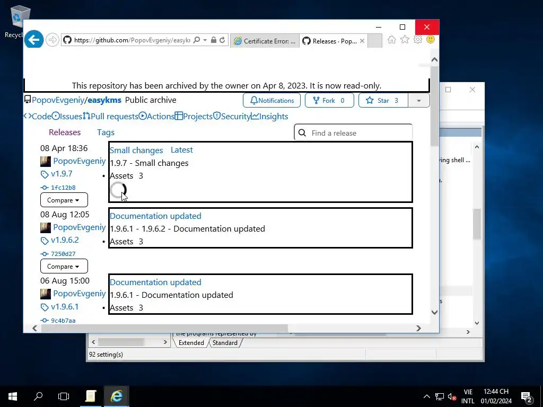Click PopovEvgeniy author link on 08 Apr release
The height and width of the screenshot is (407, 543).
(x=80, y=161)
